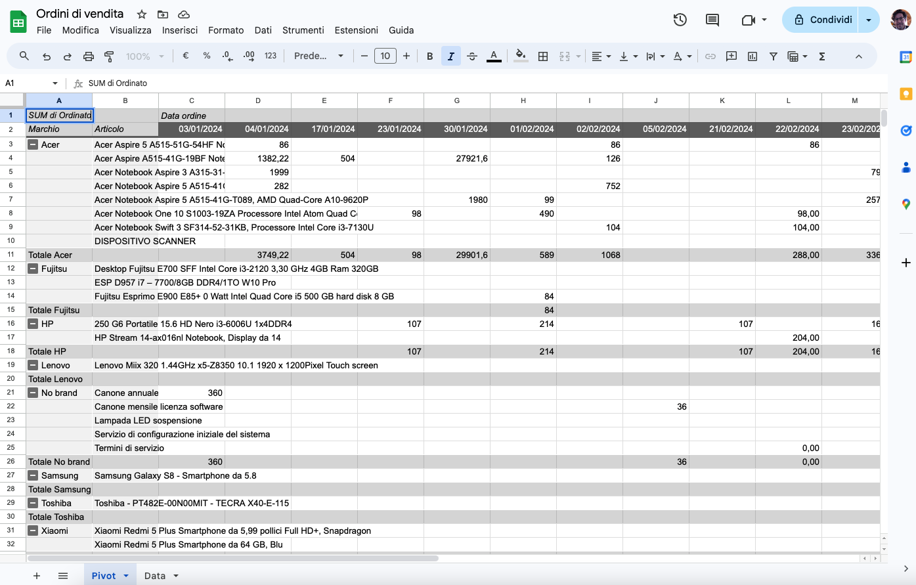This screenshot has height=585, width=916.
Task: Open Google Keep in side panel
Action: click(906, 94)
